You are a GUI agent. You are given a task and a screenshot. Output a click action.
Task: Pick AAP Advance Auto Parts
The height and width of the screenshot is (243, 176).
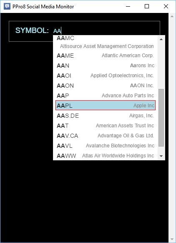pos(106,96)
